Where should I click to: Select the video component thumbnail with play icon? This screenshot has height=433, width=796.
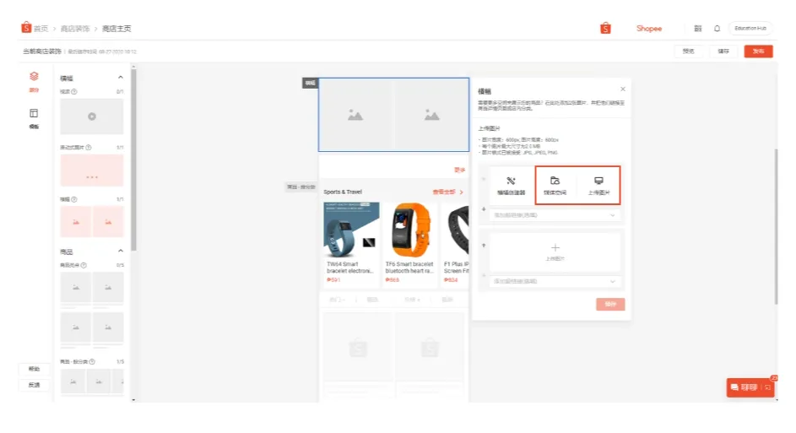92,116
